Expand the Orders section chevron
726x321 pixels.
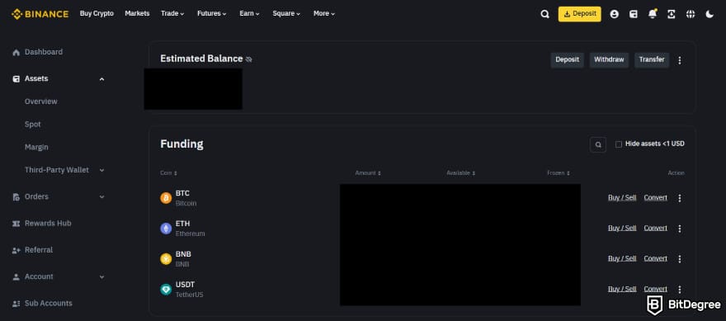tap(101, 197)
